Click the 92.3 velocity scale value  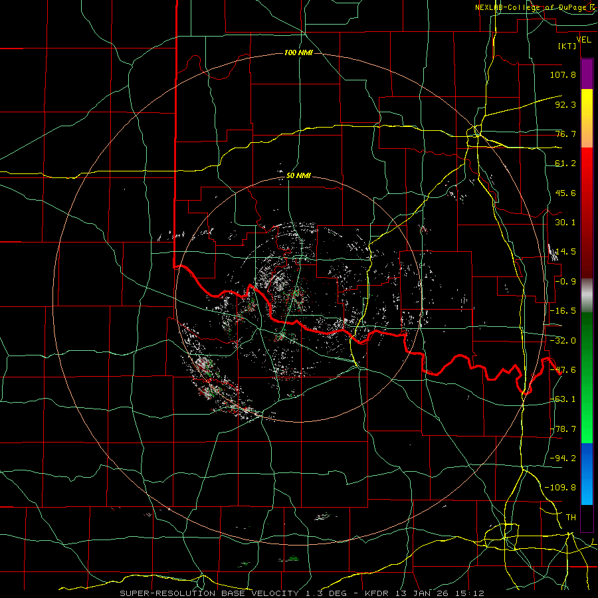[x=565, y=104]
